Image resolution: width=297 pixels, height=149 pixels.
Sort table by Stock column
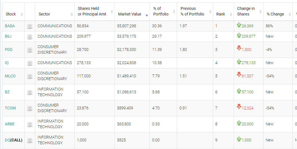pos(11,14)
